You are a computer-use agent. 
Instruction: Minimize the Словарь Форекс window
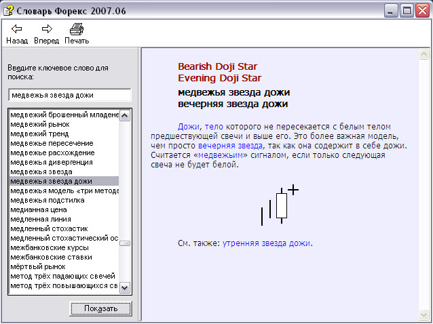(390, 11)
